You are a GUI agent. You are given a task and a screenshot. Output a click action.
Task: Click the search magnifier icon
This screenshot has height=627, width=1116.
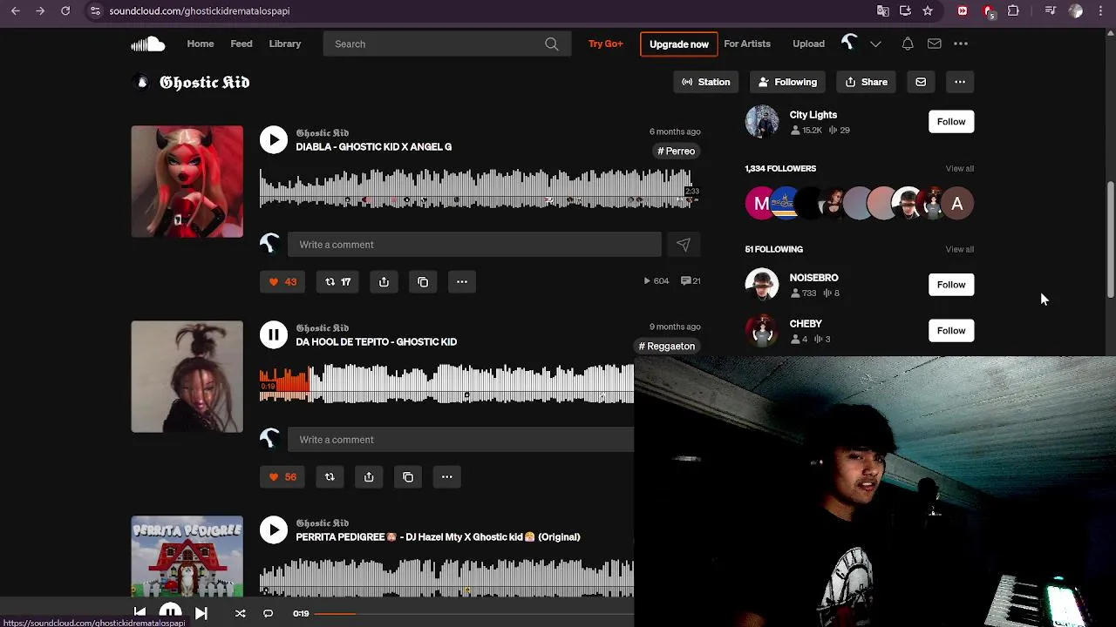coord(552,44)
